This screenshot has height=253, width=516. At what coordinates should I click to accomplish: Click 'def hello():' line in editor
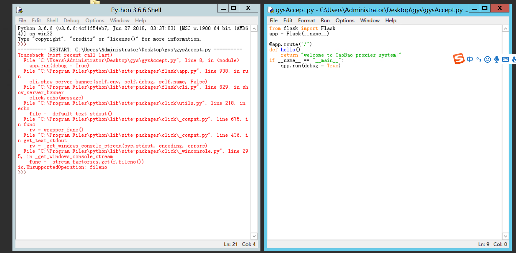click(x=286, y=50)
